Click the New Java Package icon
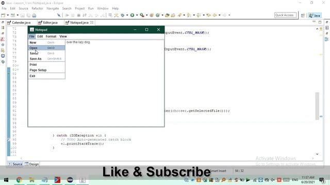 [x=152, y=15]
